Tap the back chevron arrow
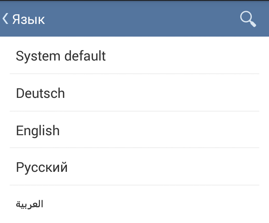Image resolution: width=269 pixels, height=223 pixels. click(x=6, y=18)
